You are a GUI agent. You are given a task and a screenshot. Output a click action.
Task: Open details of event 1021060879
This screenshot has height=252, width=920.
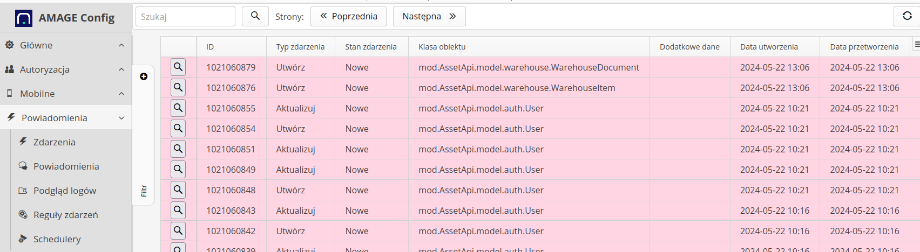click(178, 67)
